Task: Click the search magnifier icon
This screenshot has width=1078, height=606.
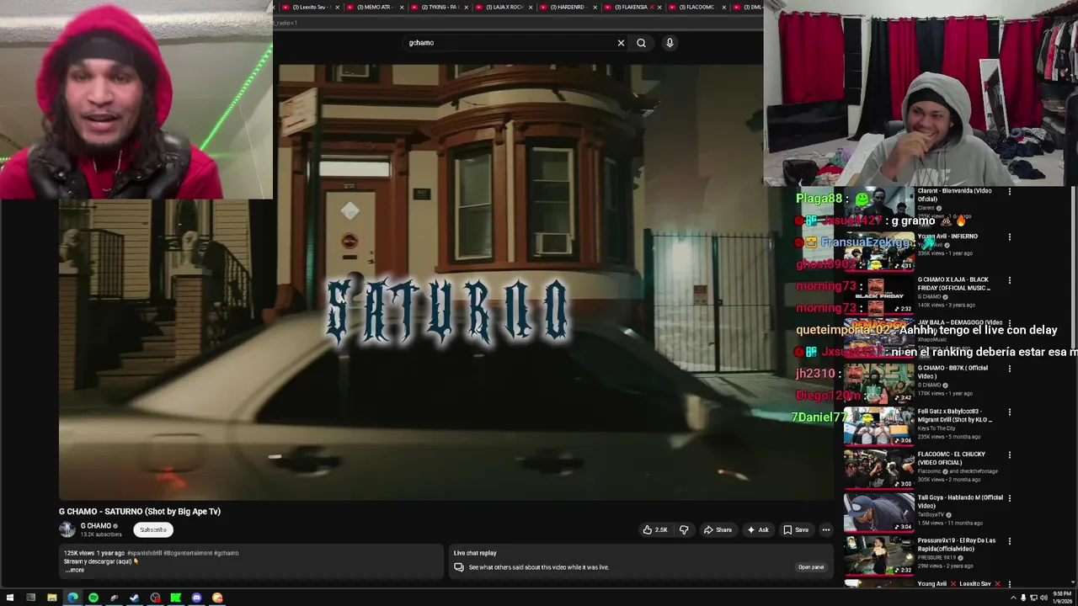Action: click(641, 43)
